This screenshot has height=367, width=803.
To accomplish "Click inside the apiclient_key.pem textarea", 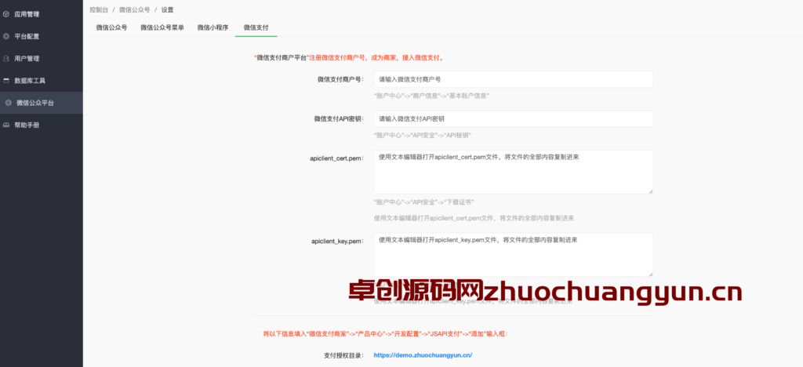I will [514, 255].
